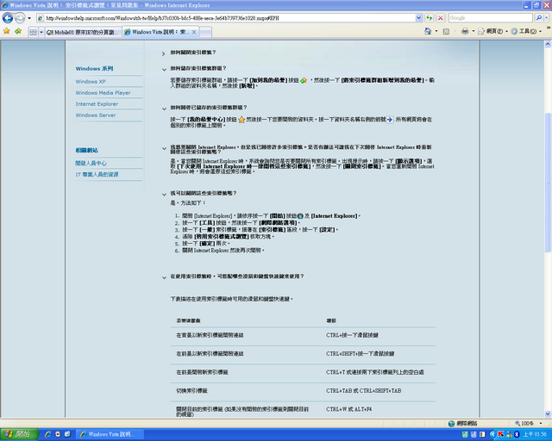This screenshot has width=552, height=441.
Task: Click the address bar URL field
Action: pyautogui.click(x=225, y=18)
